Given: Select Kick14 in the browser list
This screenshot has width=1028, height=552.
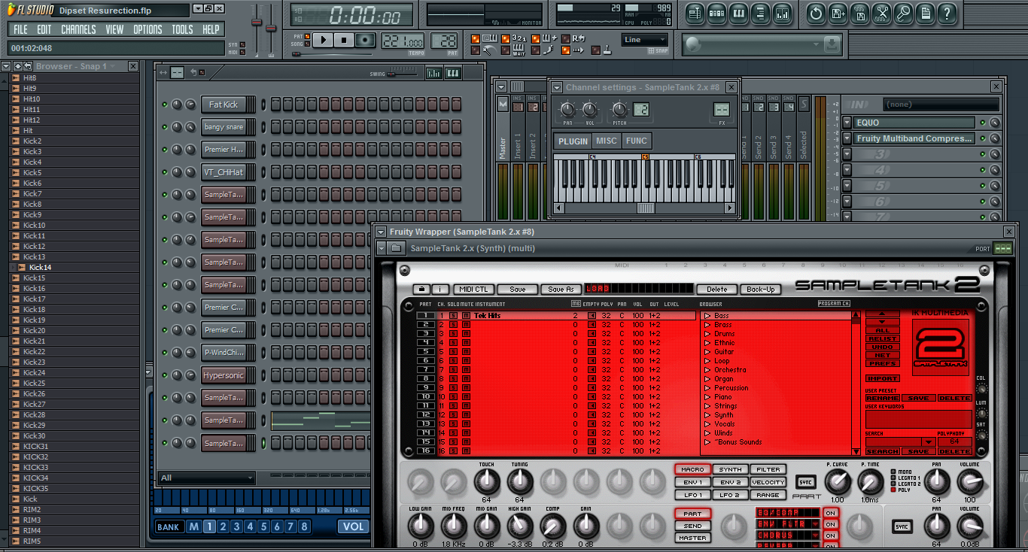Looking at the screenshot, I should 41,267.
